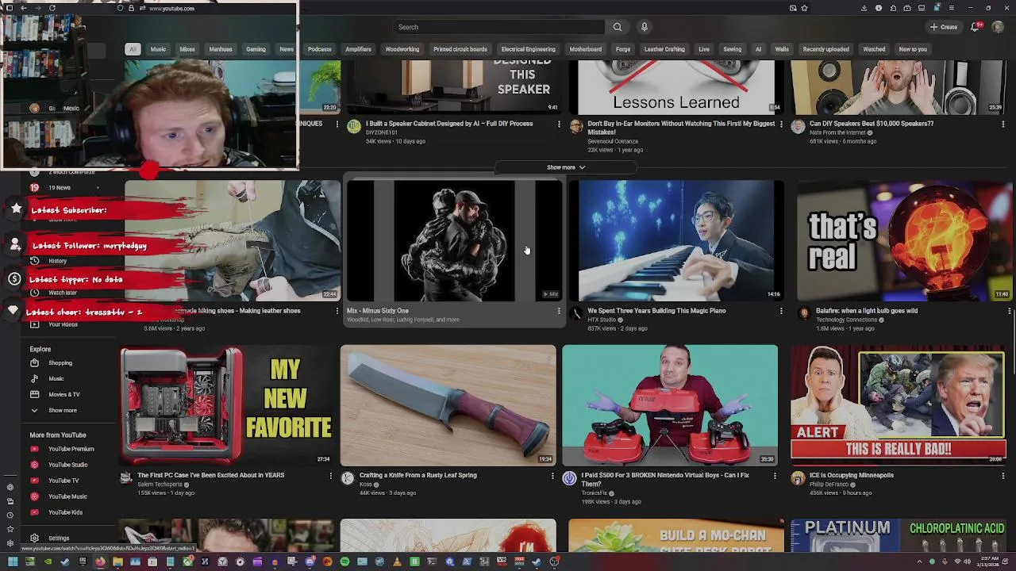Open the Virtual Boy consoles thumbnail
Viewport: 1016px width, 571px height.
click(x=670, y=404)
